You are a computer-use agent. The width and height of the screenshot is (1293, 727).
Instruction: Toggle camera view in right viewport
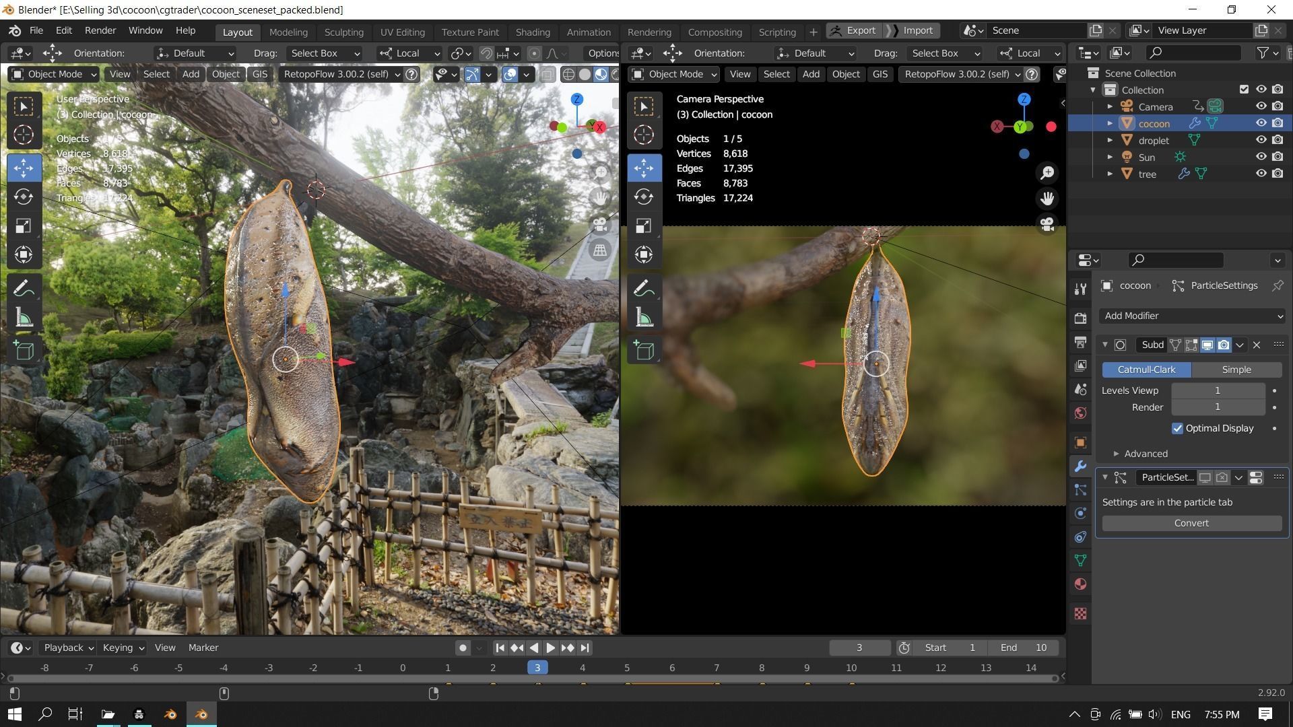point(1047,224)
